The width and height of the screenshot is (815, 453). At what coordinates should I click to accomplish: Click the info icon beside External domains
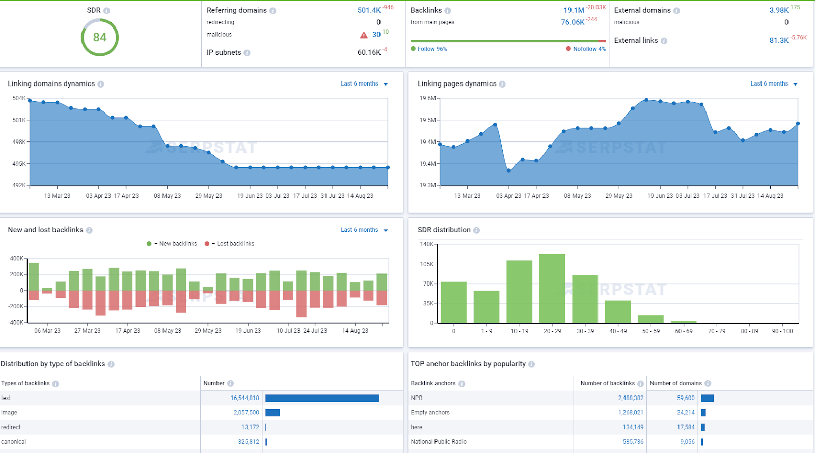pyautogui.click(x=677, y=11)
